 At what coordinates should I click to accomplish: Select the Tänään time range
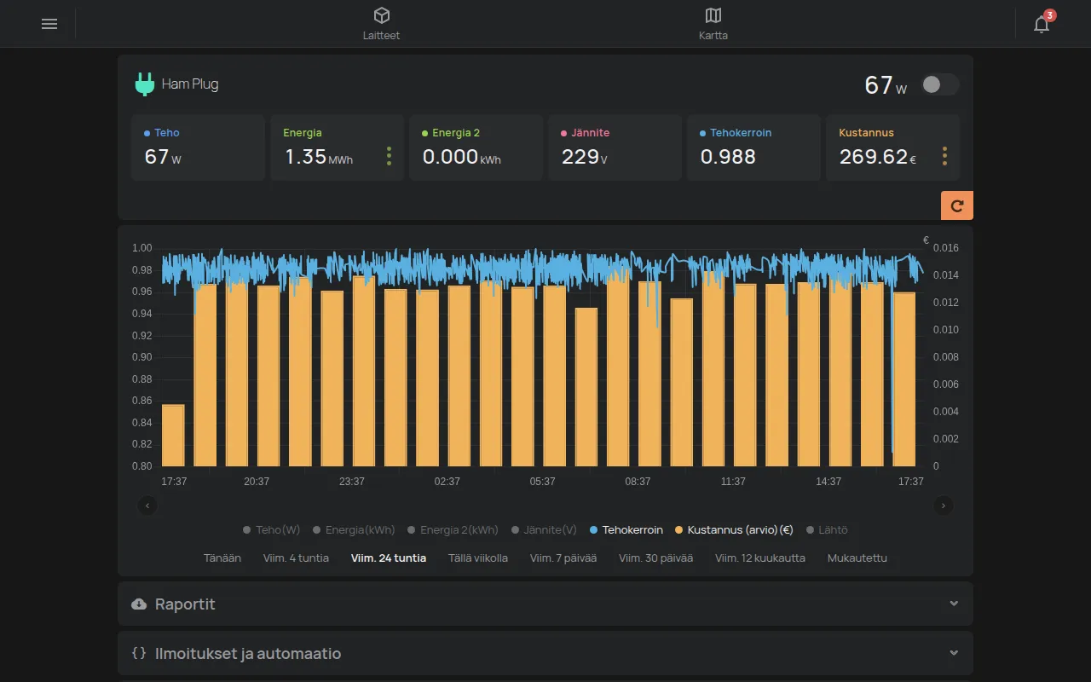tap(222, 558)
